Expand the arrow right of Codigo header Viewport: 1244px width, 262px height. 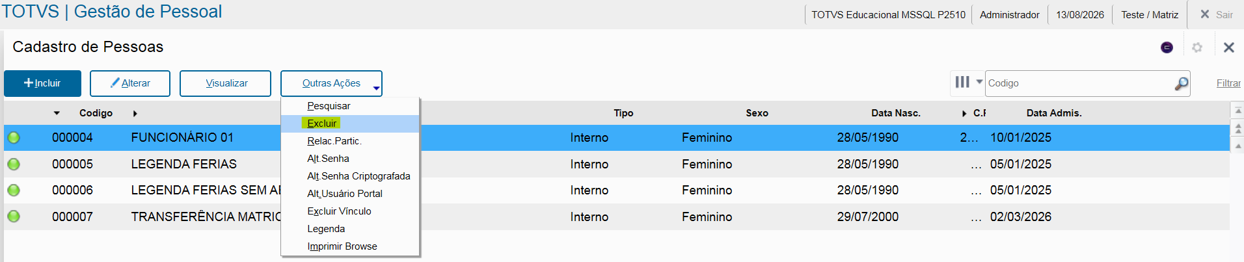click(x=135, y=113)
